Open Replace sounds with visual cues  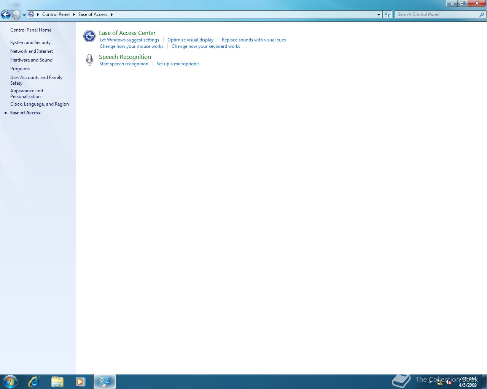(254, 40)
